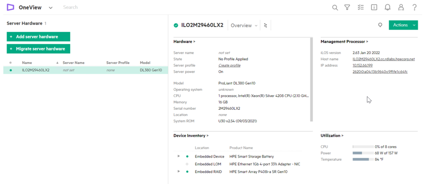This screenshot has width=424, height=184.
Task: Click the Power utilization bar
Action: 363,153
